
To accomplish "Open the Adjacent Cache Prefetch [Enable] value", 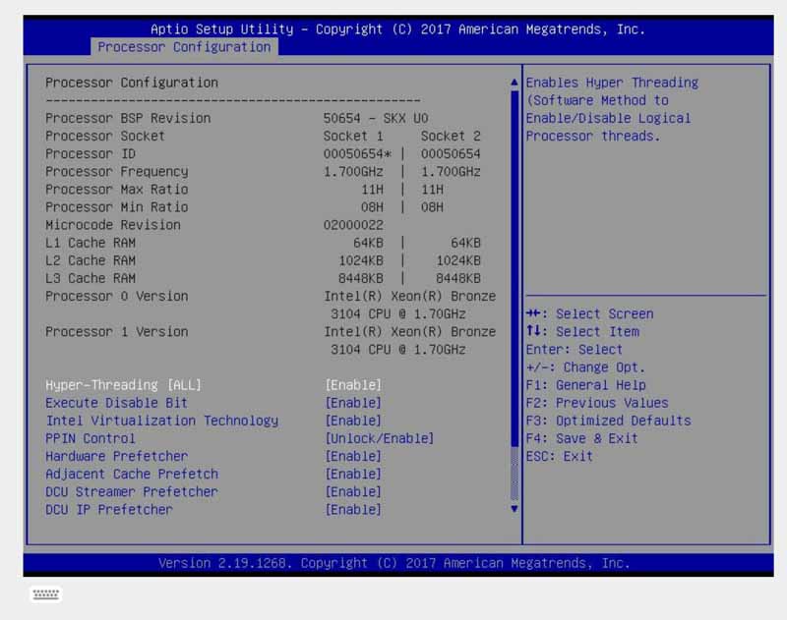I will point(353,475).
